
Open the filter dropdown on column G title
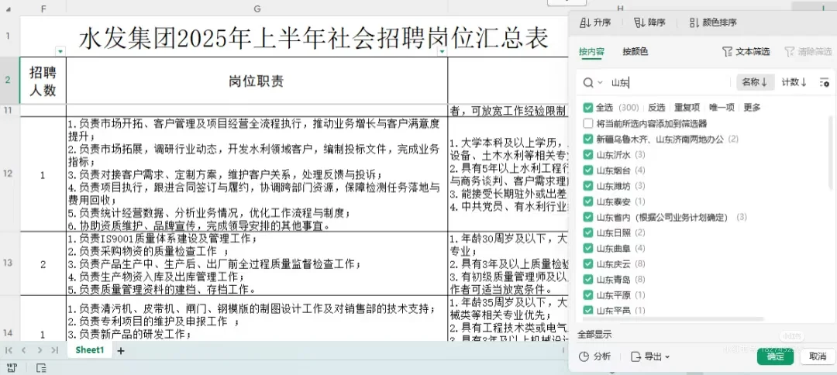pyautogui.click(x=442, y=51)
